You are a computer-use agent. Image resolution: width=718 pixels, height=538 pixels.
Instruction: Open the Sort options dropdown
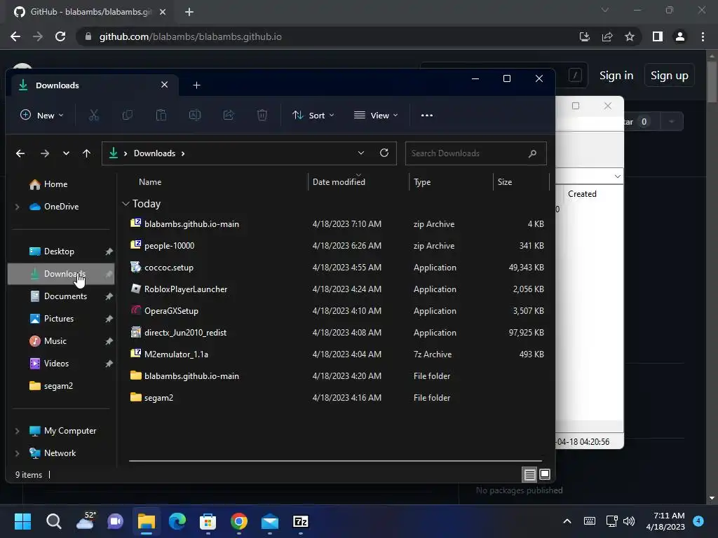coord(313,116)
